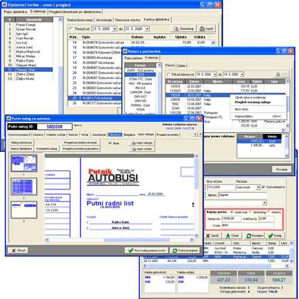Screen dimensions: 299x299
Task: Click the preview horizontal scrollbar thumb
Action: pyautogui.click(x=136, y=240)
